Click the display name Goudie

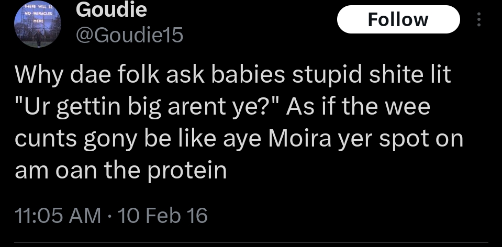(x=111, y=9)
